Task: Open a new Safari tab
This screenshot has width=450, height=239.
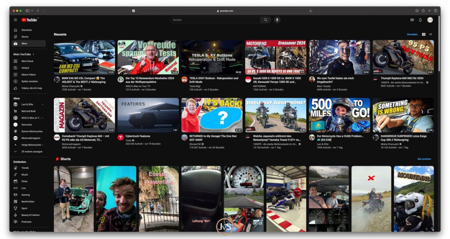Action: click(429, 11)
